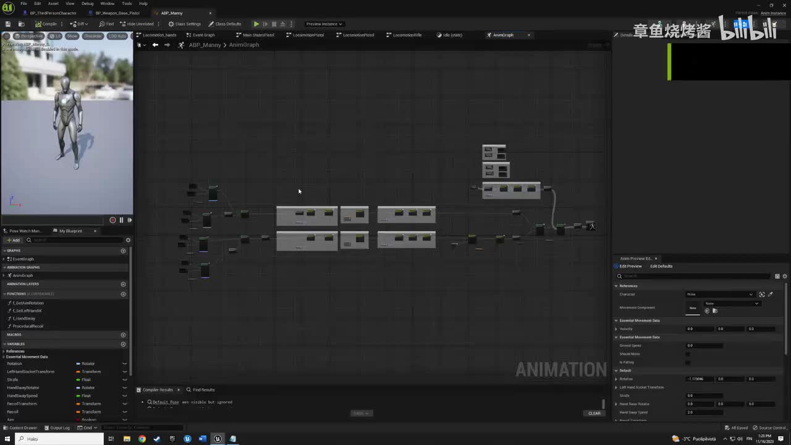This screenshot has width=791, height=445.
Task: Open the LOD Auto dropdown
Action: (x=117, y=36)
